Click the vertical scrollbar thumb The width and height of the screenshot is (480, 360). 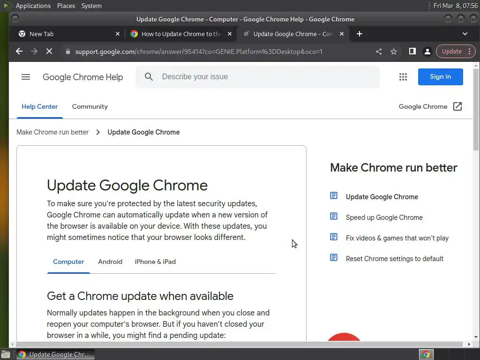(476, 109)
